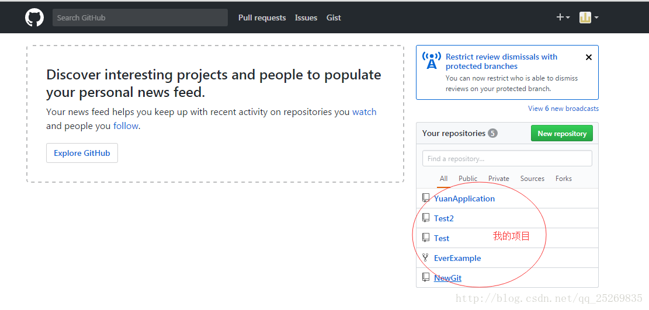View 6 new broadcasts link
The width and height of the screenshot is (649, 310).
pos(563,109)
